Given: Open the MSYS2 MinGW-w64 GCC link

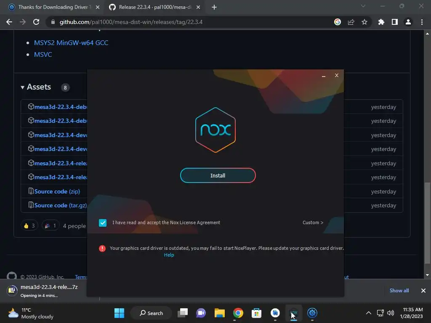Looking at the screenshot, I should click(x=71, y=43).
